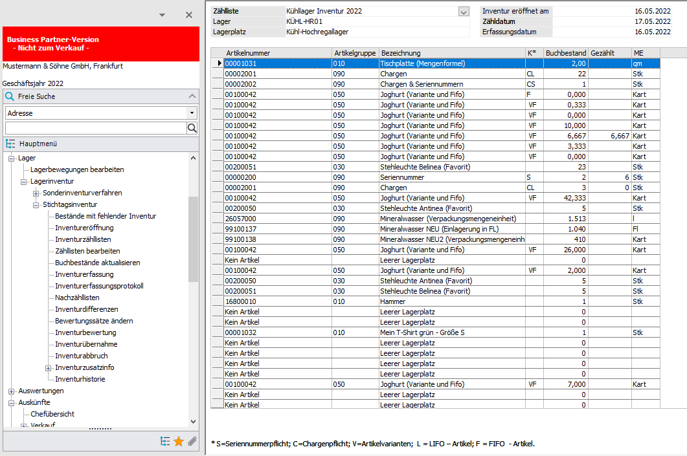
Task: Expand the Sonderinventurverfahren tree node
Action: tap(36, 193)
